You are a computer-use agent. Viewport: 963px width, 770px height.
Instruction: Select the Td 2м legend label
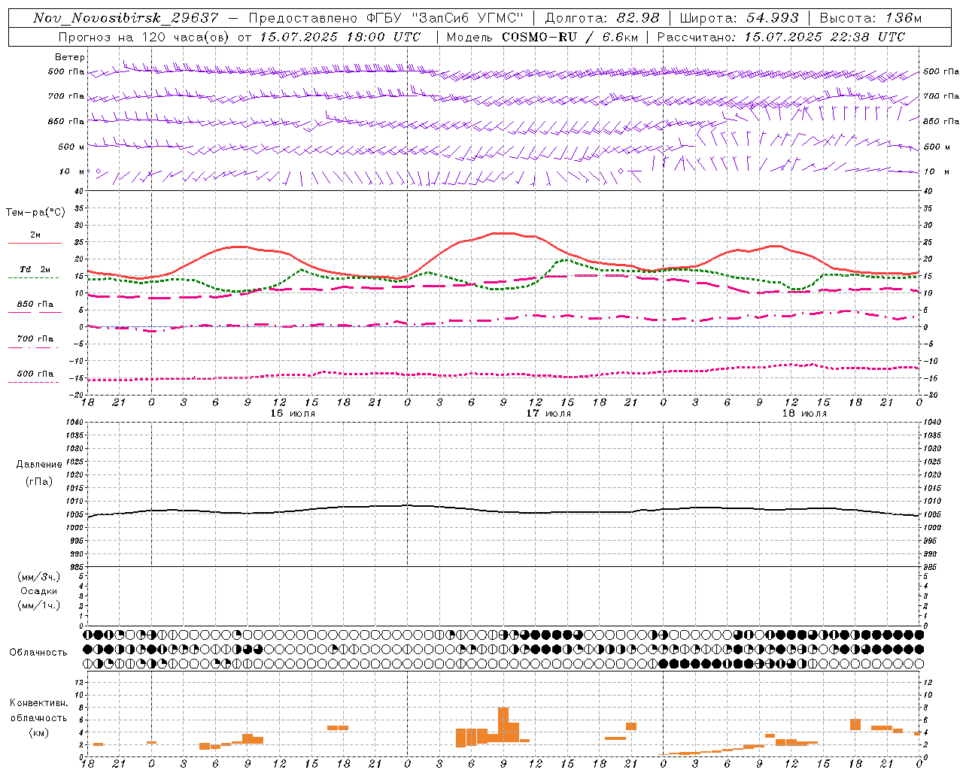35,269
